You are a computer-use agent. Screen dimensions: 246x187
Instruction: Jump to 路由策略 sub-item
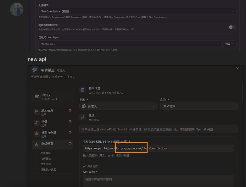46,153
